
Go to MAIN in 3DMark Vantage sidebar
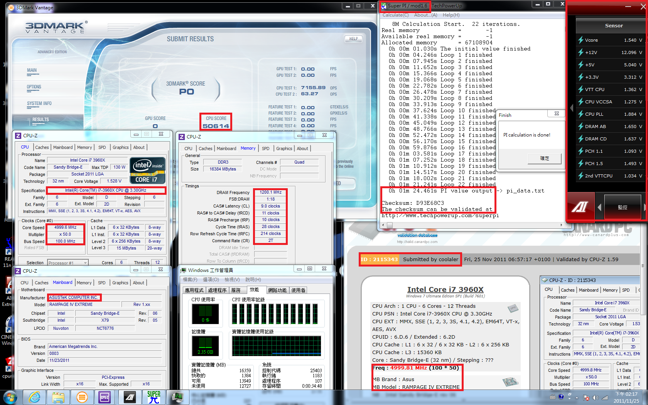32,70
